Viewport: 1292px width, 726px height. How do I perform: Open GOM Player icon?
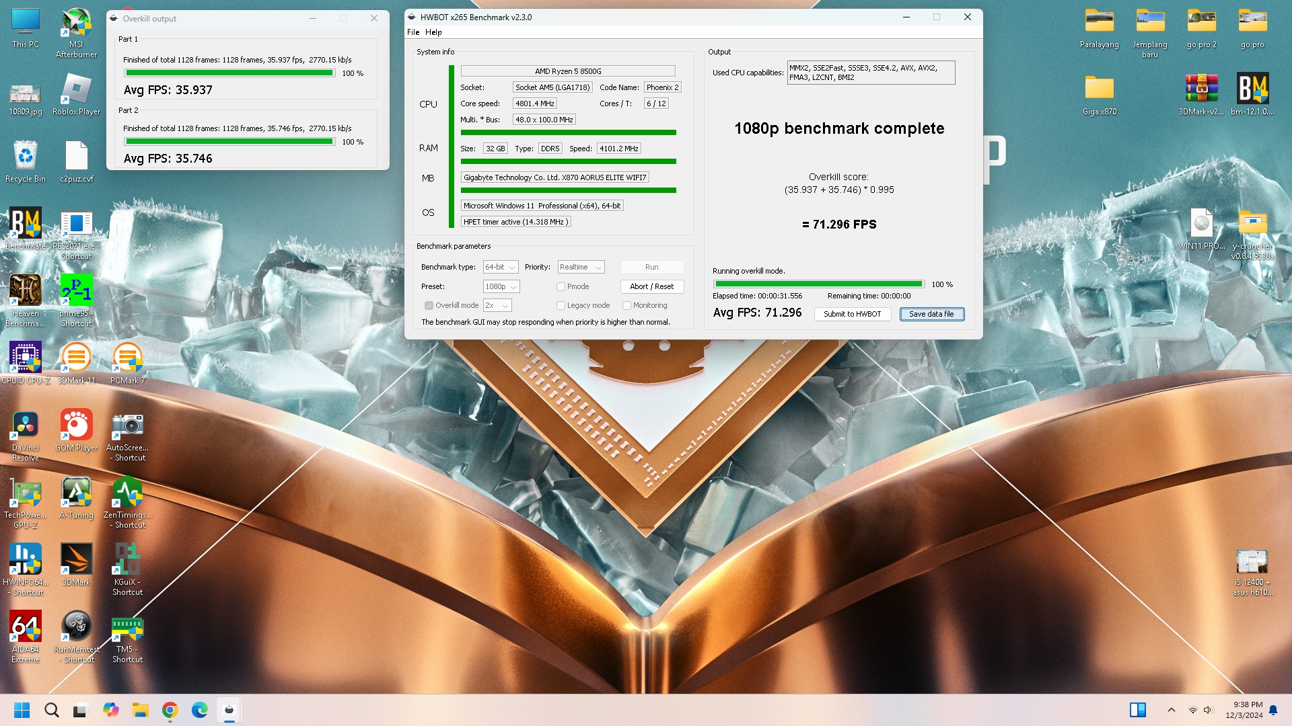(x=76, y=431)
